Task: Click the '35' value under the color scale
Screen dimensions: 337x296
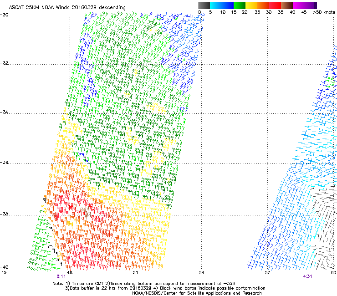Action: point(281,12)
